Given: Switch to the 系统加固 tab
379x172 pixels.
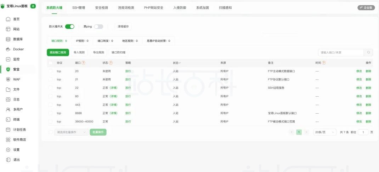Looking at the screenshot, I should (203, 8).
